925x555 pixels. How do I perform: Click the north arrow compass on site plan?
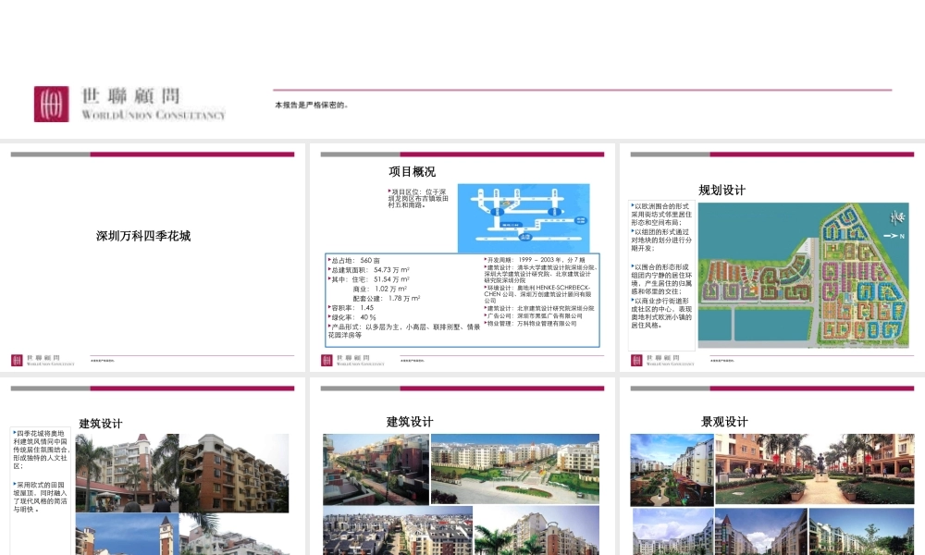[x=895, y=218]
